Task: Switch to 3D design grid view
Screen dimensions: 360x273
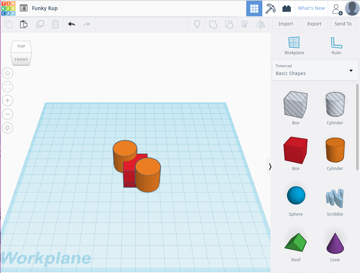Action: click(254, 8)
